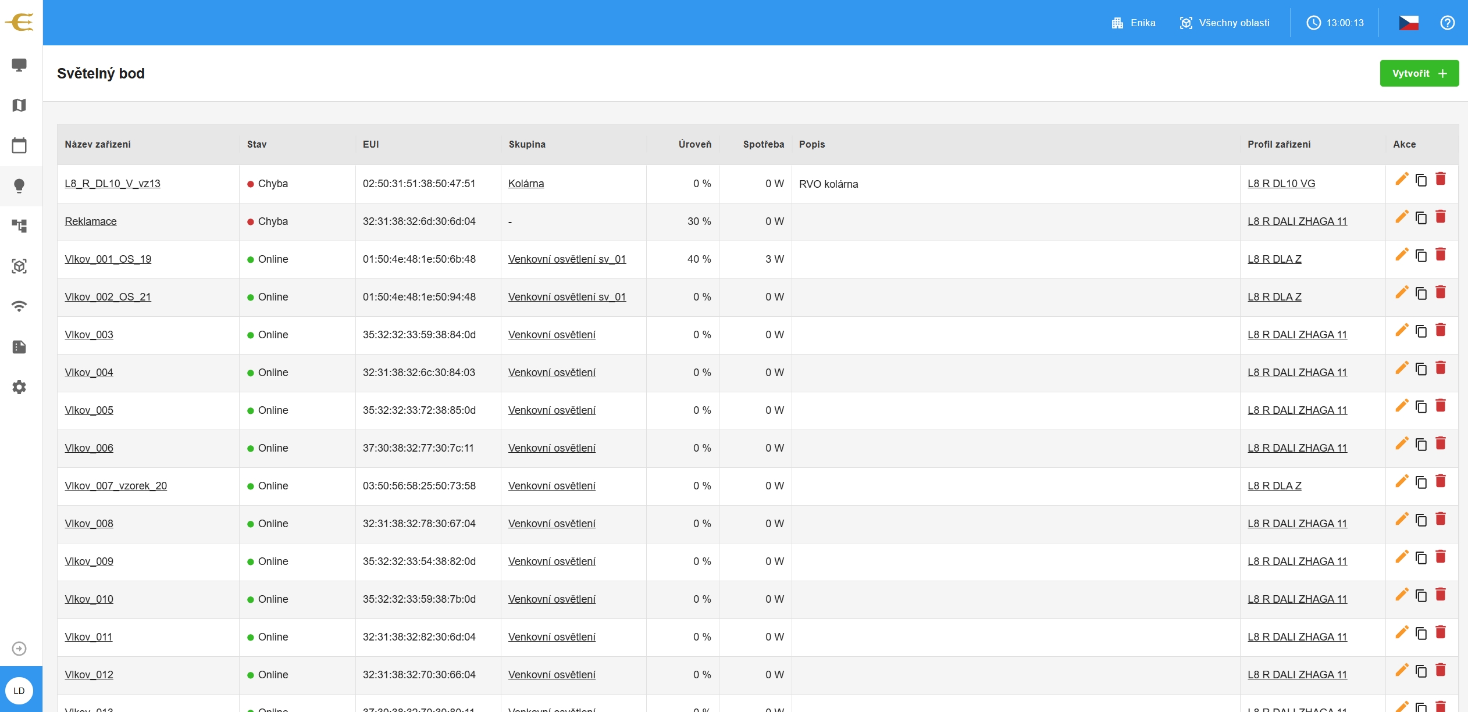Switch language via the Czech flag
1468x712 pixels.
(1408, 23)
